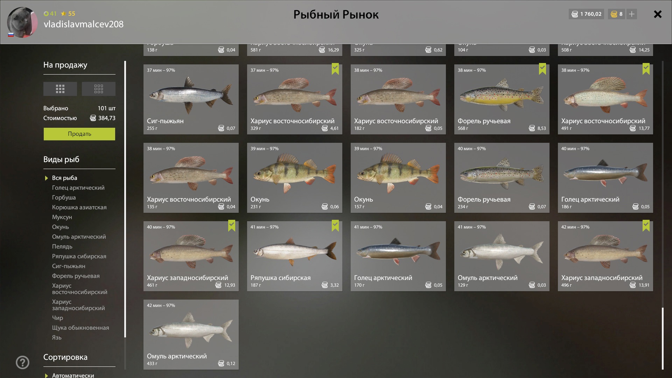Expand the Автоматически sorting option
Viewport: 672px width, 378px height.
(x=73, y=375)
